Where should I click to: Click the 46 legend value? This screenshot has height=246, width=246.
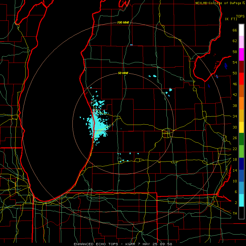(x=235, y=84)
